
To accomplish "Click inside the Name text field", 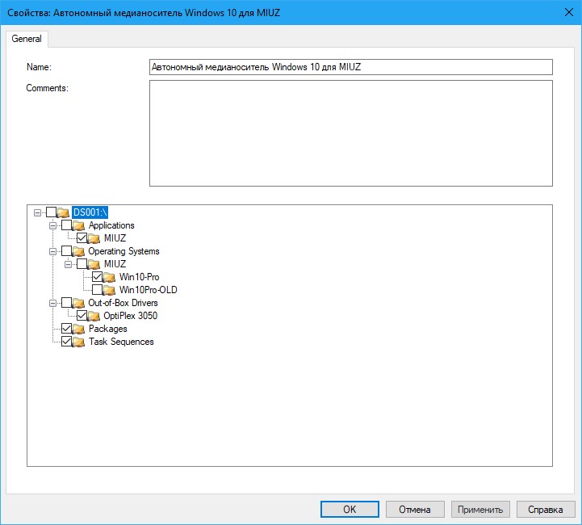I will [x=350, y=67].
